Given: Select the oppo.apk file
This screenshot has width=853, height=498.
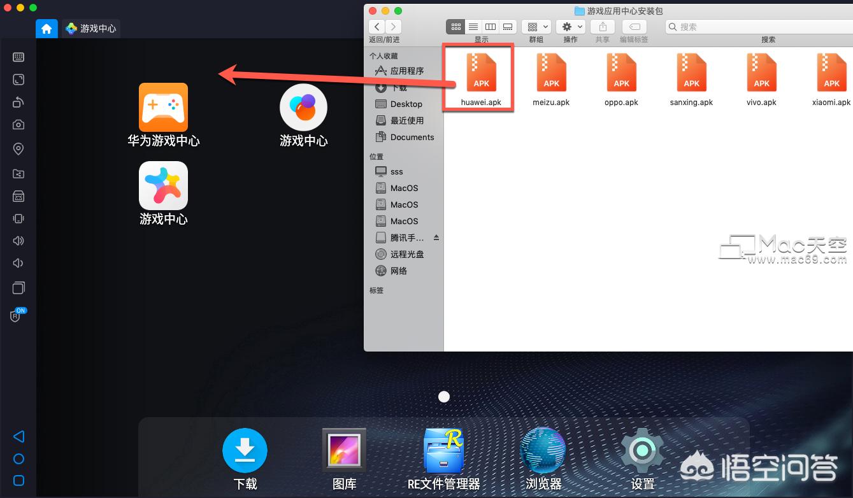Looking at the screenshot, I should tap(621, 79).
